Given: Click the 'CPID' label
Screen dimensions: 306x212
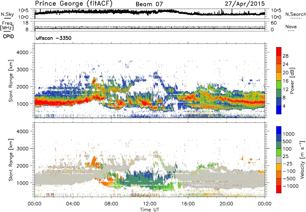Looking at the screenshot, I should (8, 36).
